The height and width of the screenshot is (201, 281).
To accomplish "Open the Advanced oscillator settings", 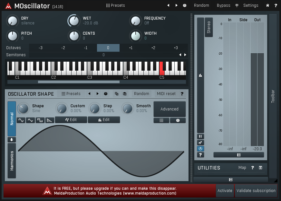I will tap(170, 109).
